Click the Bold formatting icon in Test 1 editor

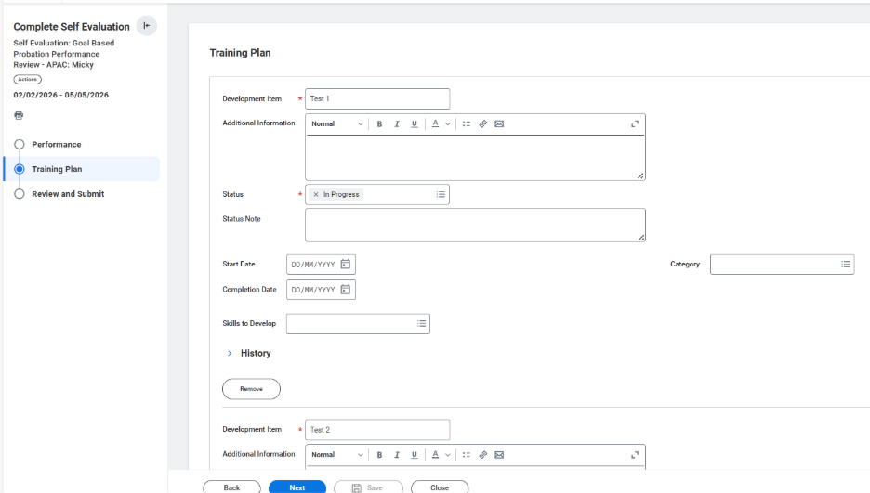pos(379,124)
